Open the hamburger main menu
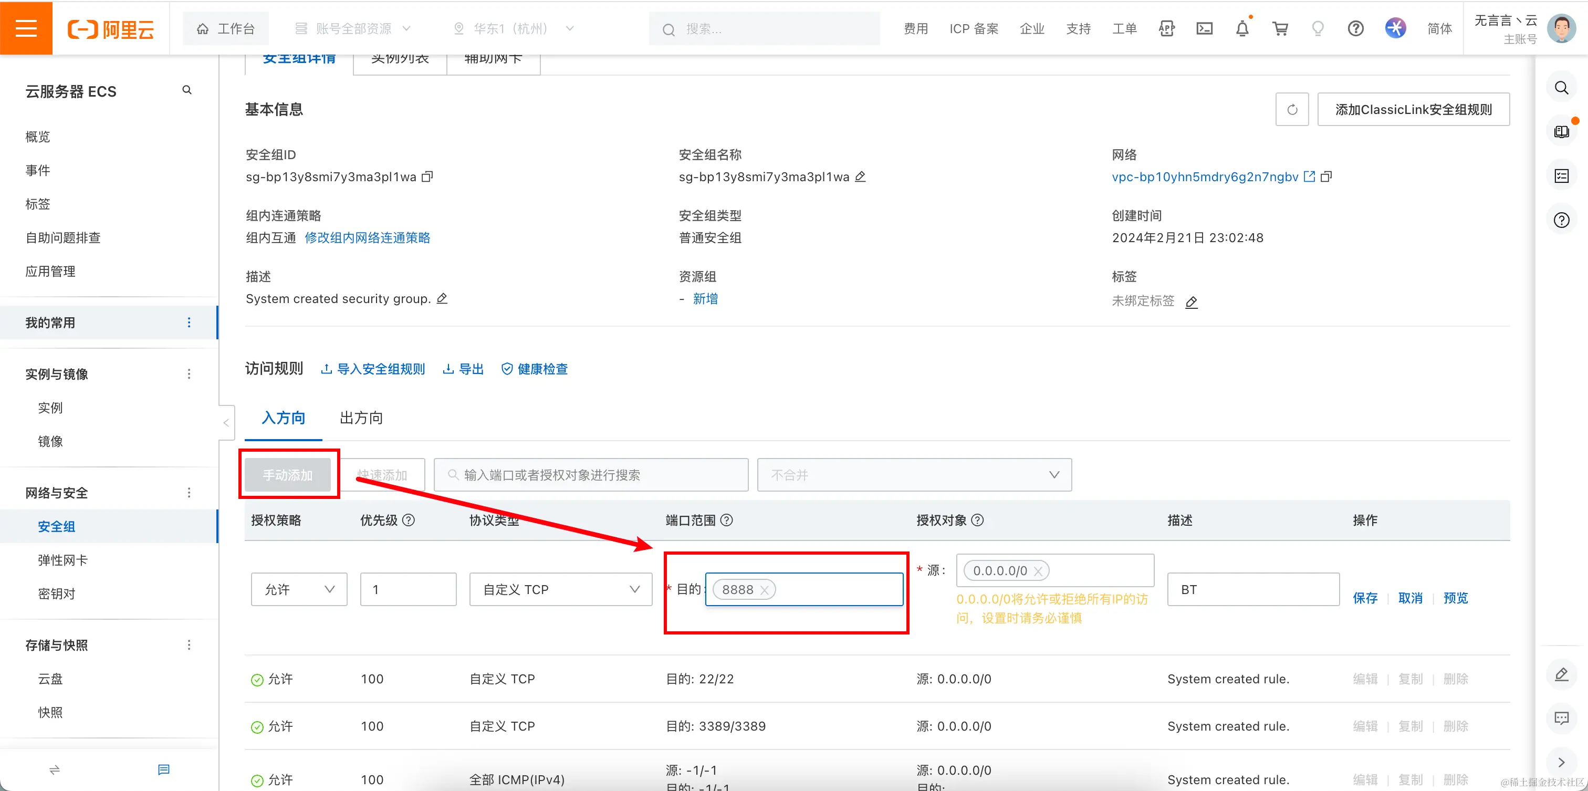Image resolution: width=1588 pixels, height=791 pixels. (x=26, y=28)
